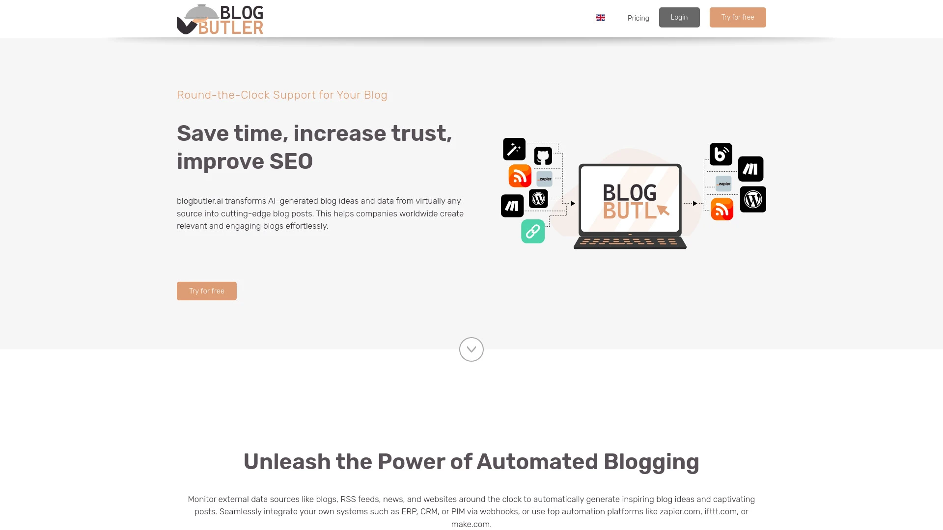This screenshot has height=530, width=943.
Task: Click the Moodle icon on the left side
Action: click(512, 205)
